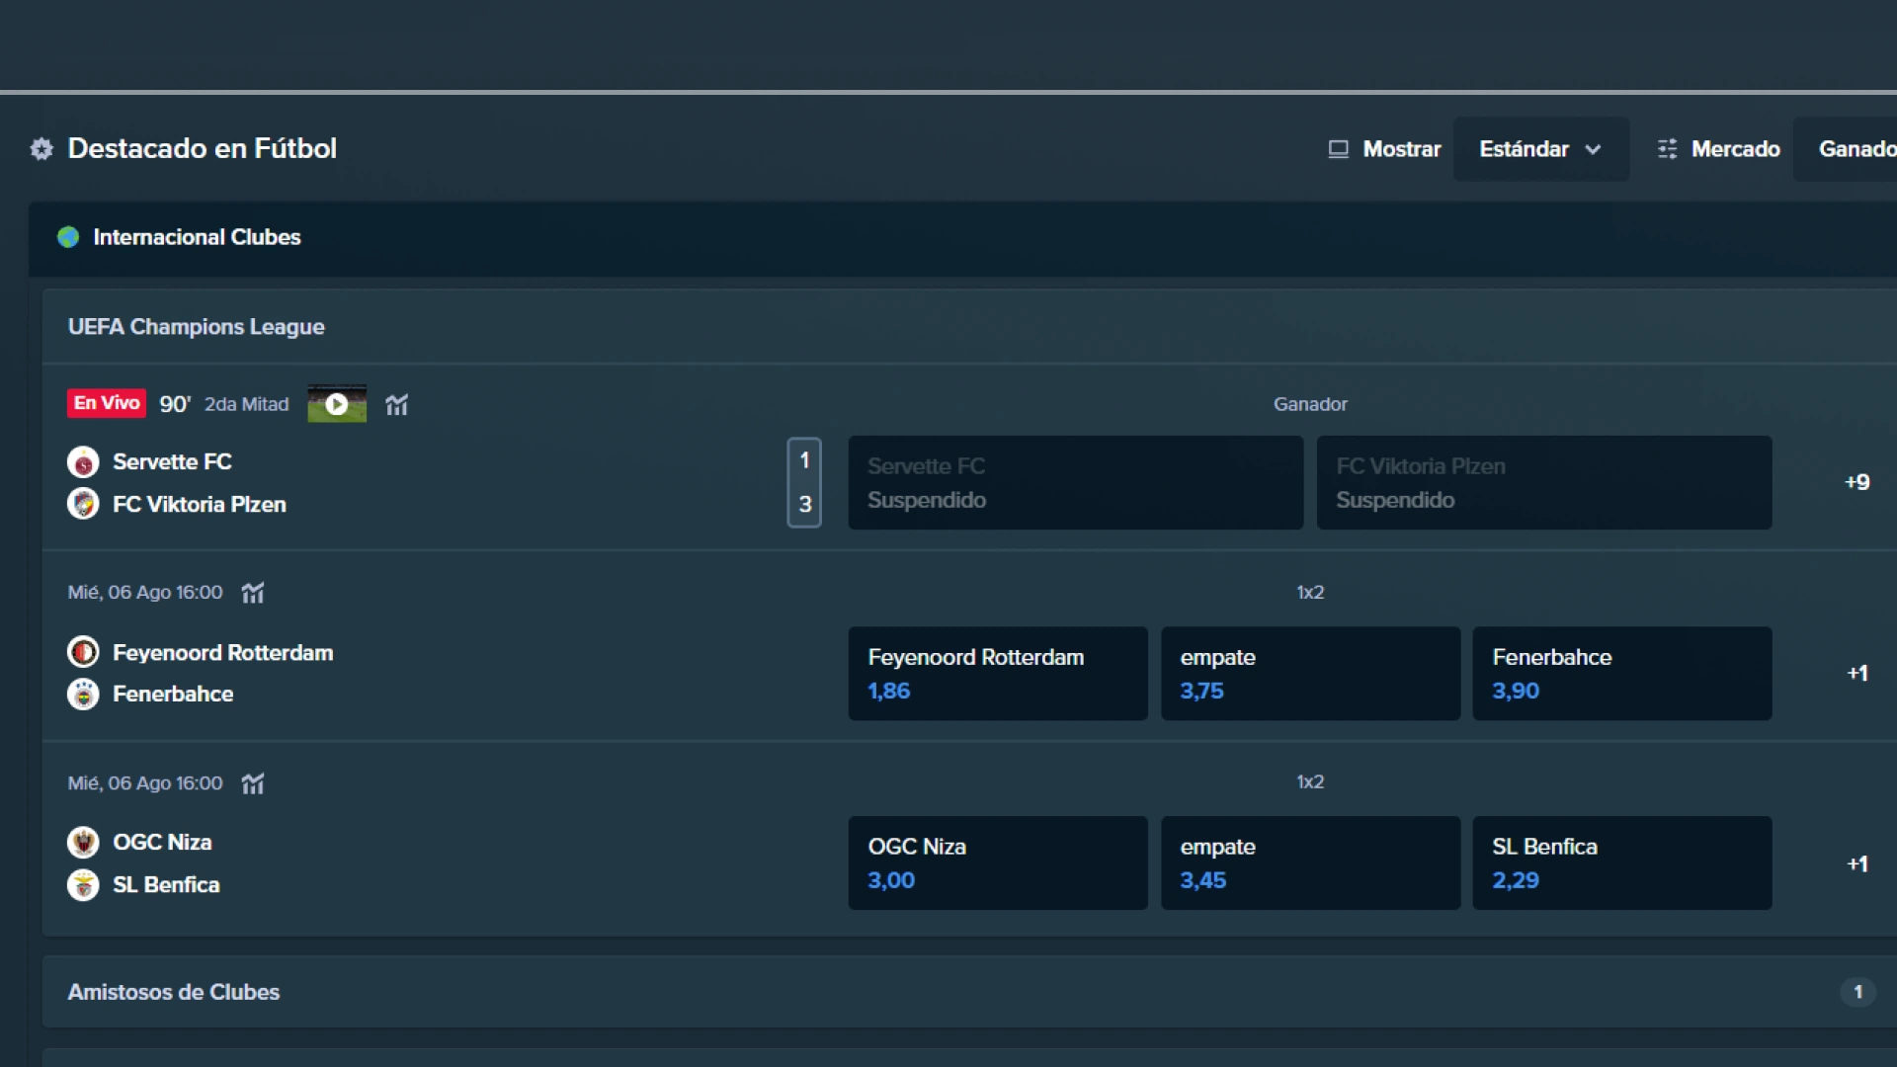This screenshot has height=1067, width=1897.
Task: Click the Fenerbahce crest icon
Action: pyautogui.click(x=83, y=695)
